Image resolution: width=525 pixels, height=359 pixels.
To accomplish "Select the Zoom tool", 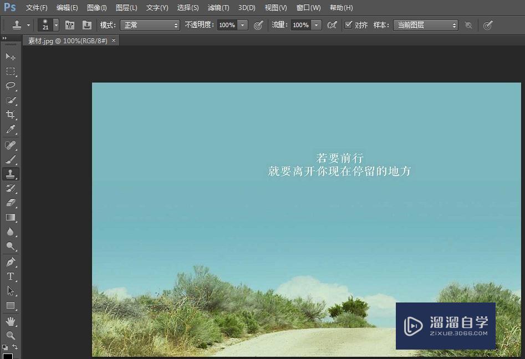I will [x=10, y=335].
